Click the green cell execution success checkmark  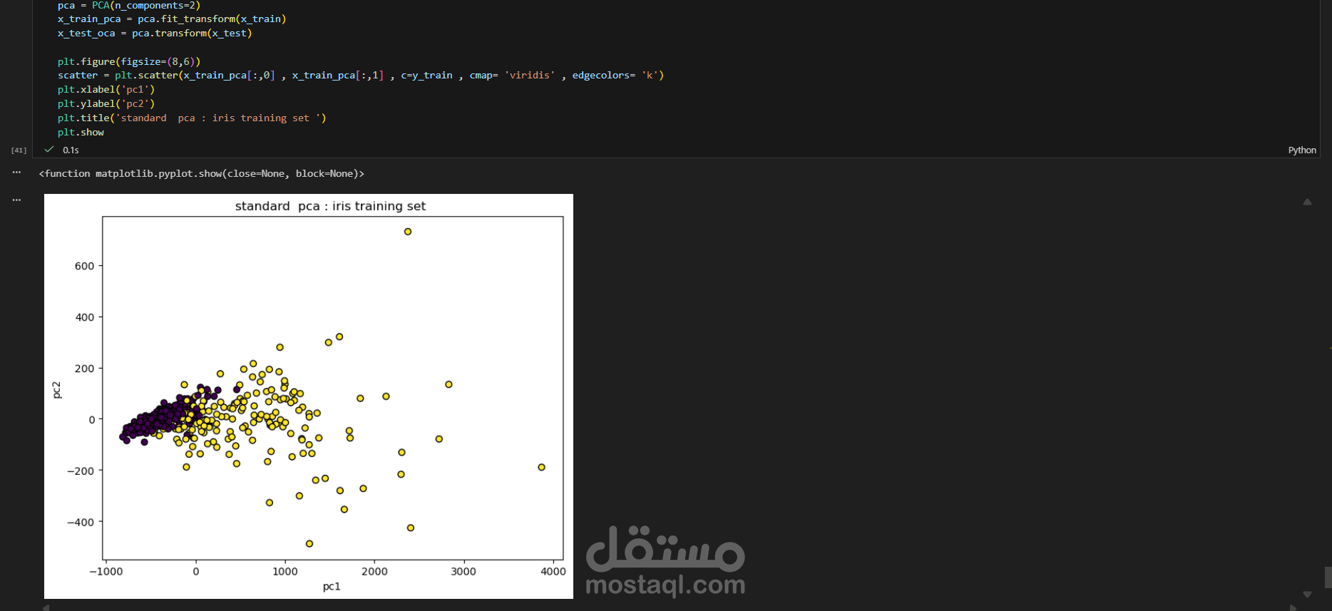coord(49,150)
